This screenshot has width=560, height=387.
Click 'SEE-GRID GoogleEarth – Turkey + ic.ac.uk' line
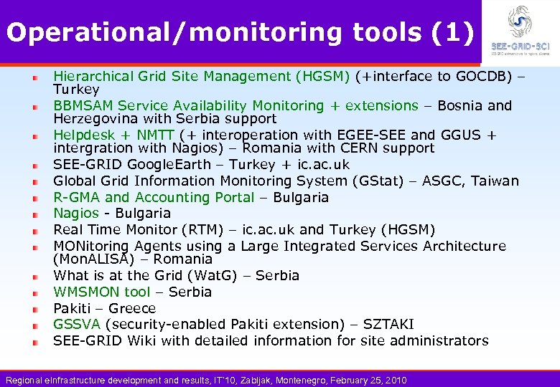(202, 165)
